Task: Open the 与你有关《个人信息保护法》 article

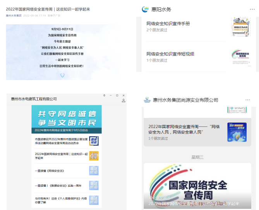Action: 61,200
